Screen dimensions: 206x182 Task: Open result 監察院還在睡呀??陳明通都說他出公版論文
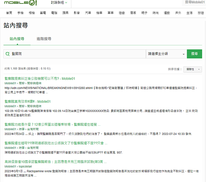[56, 143]
